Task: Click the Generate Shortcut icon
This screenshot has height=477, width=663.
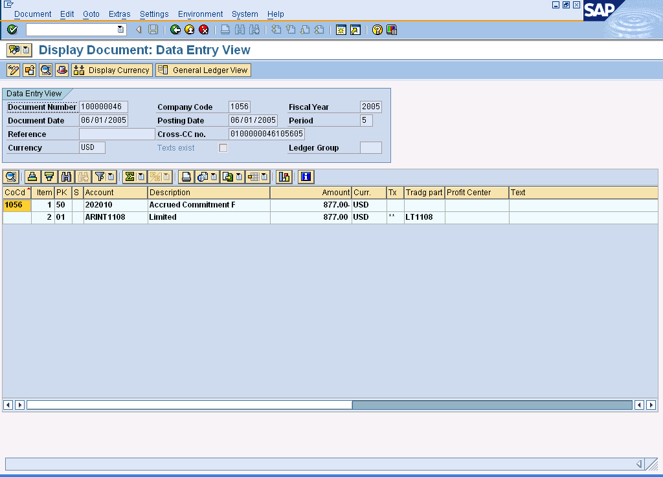Action: [x=355, y=30]
